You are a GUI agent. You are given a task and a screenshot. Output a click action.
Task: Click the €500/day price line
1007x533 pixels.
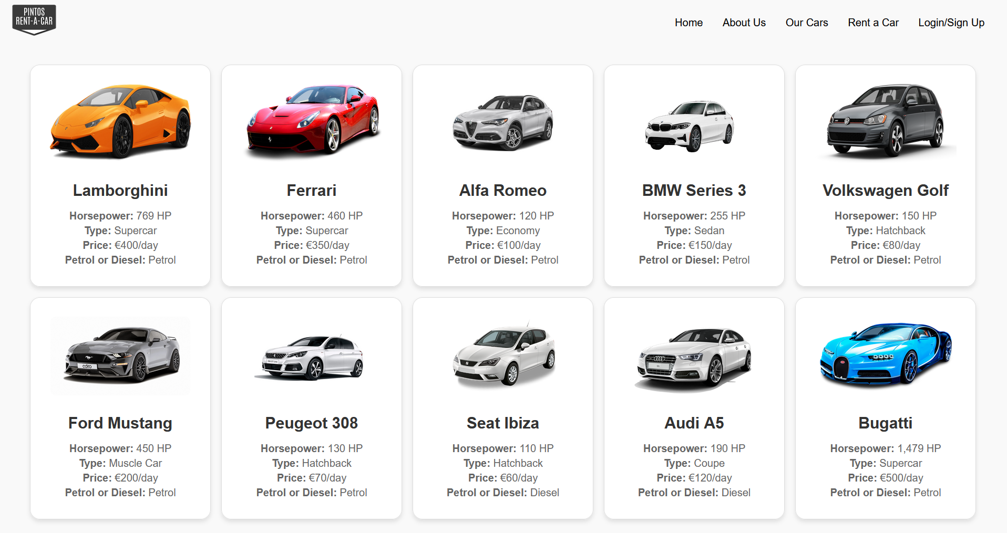pyautogui.click(x=886, y=478)
